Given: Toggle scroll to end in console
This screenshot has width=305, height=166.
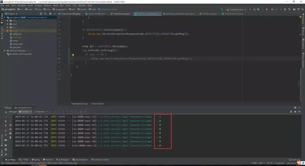Looking at the screenshot, I should coord(10,129).
